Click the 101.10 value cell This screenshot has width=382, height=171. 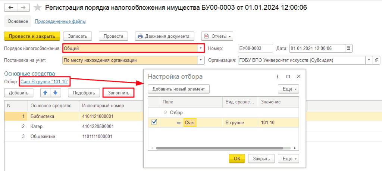(x=278, y=122)
